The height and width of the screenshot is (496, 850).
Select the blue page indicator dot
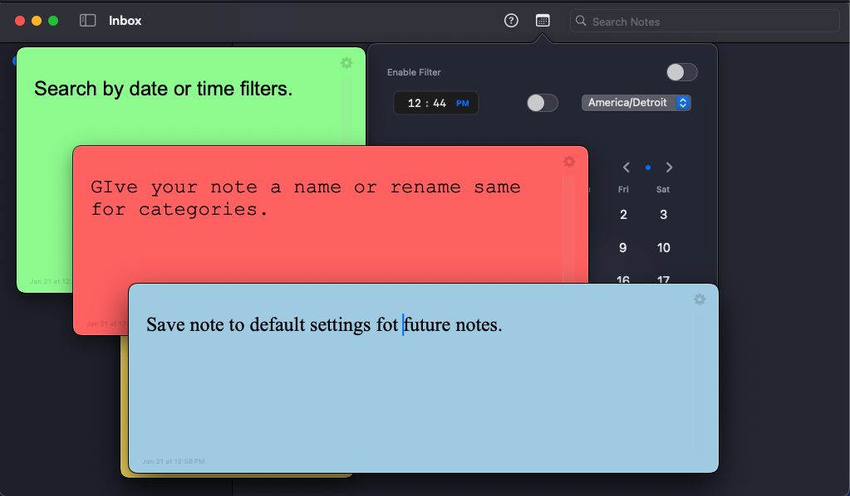coord(647,167)
